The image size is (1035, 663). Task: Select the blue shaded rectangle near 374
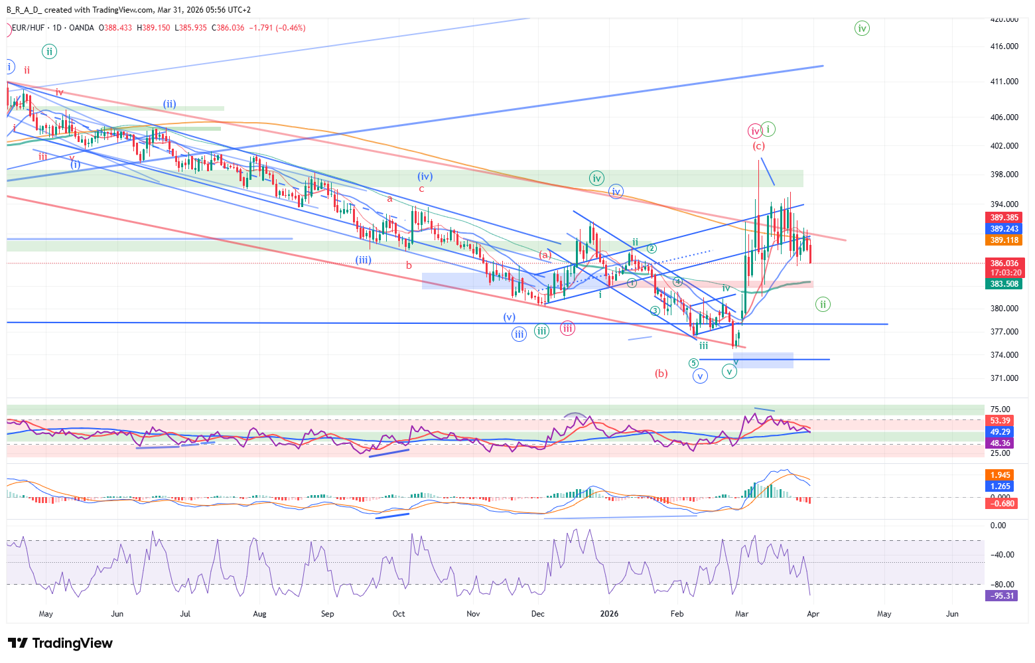(x=764, y=360)
